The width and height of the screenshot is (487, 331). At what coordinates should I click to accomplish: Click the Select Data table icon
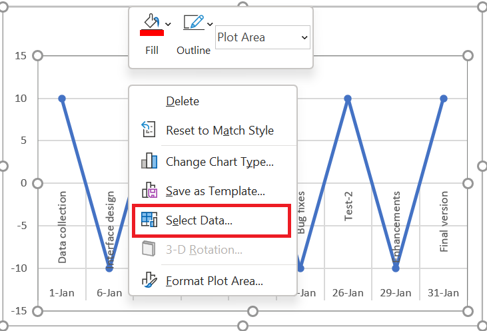coord(149,220)
